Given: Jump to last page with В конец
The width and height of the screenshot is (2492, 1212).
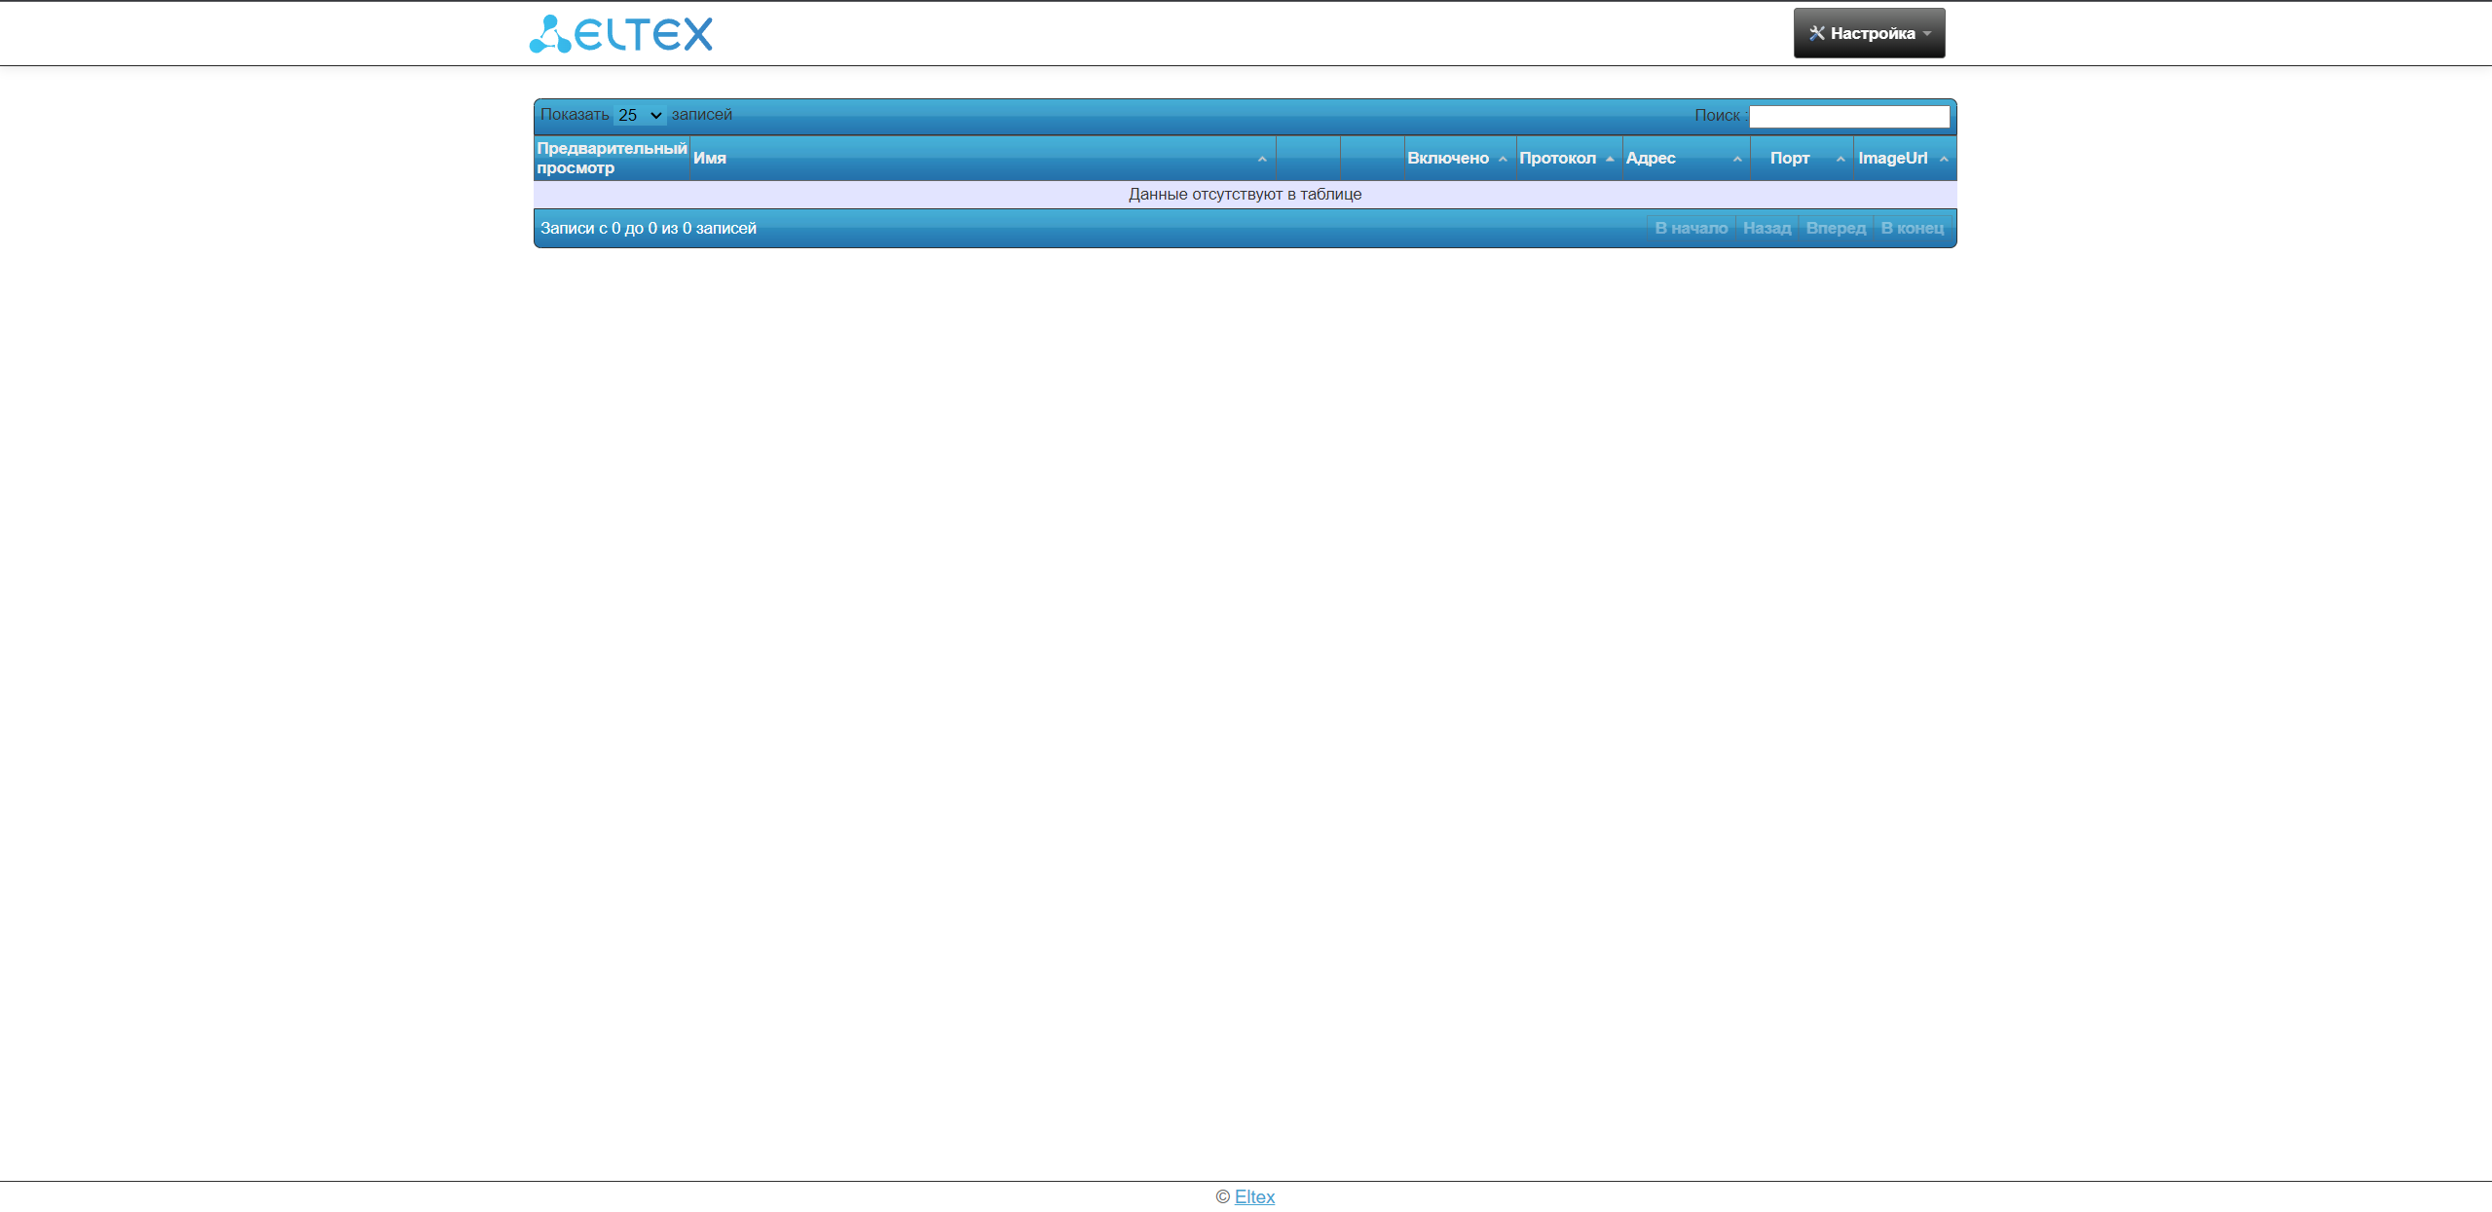Looking at the screenshot, I should click(1912, 229).
